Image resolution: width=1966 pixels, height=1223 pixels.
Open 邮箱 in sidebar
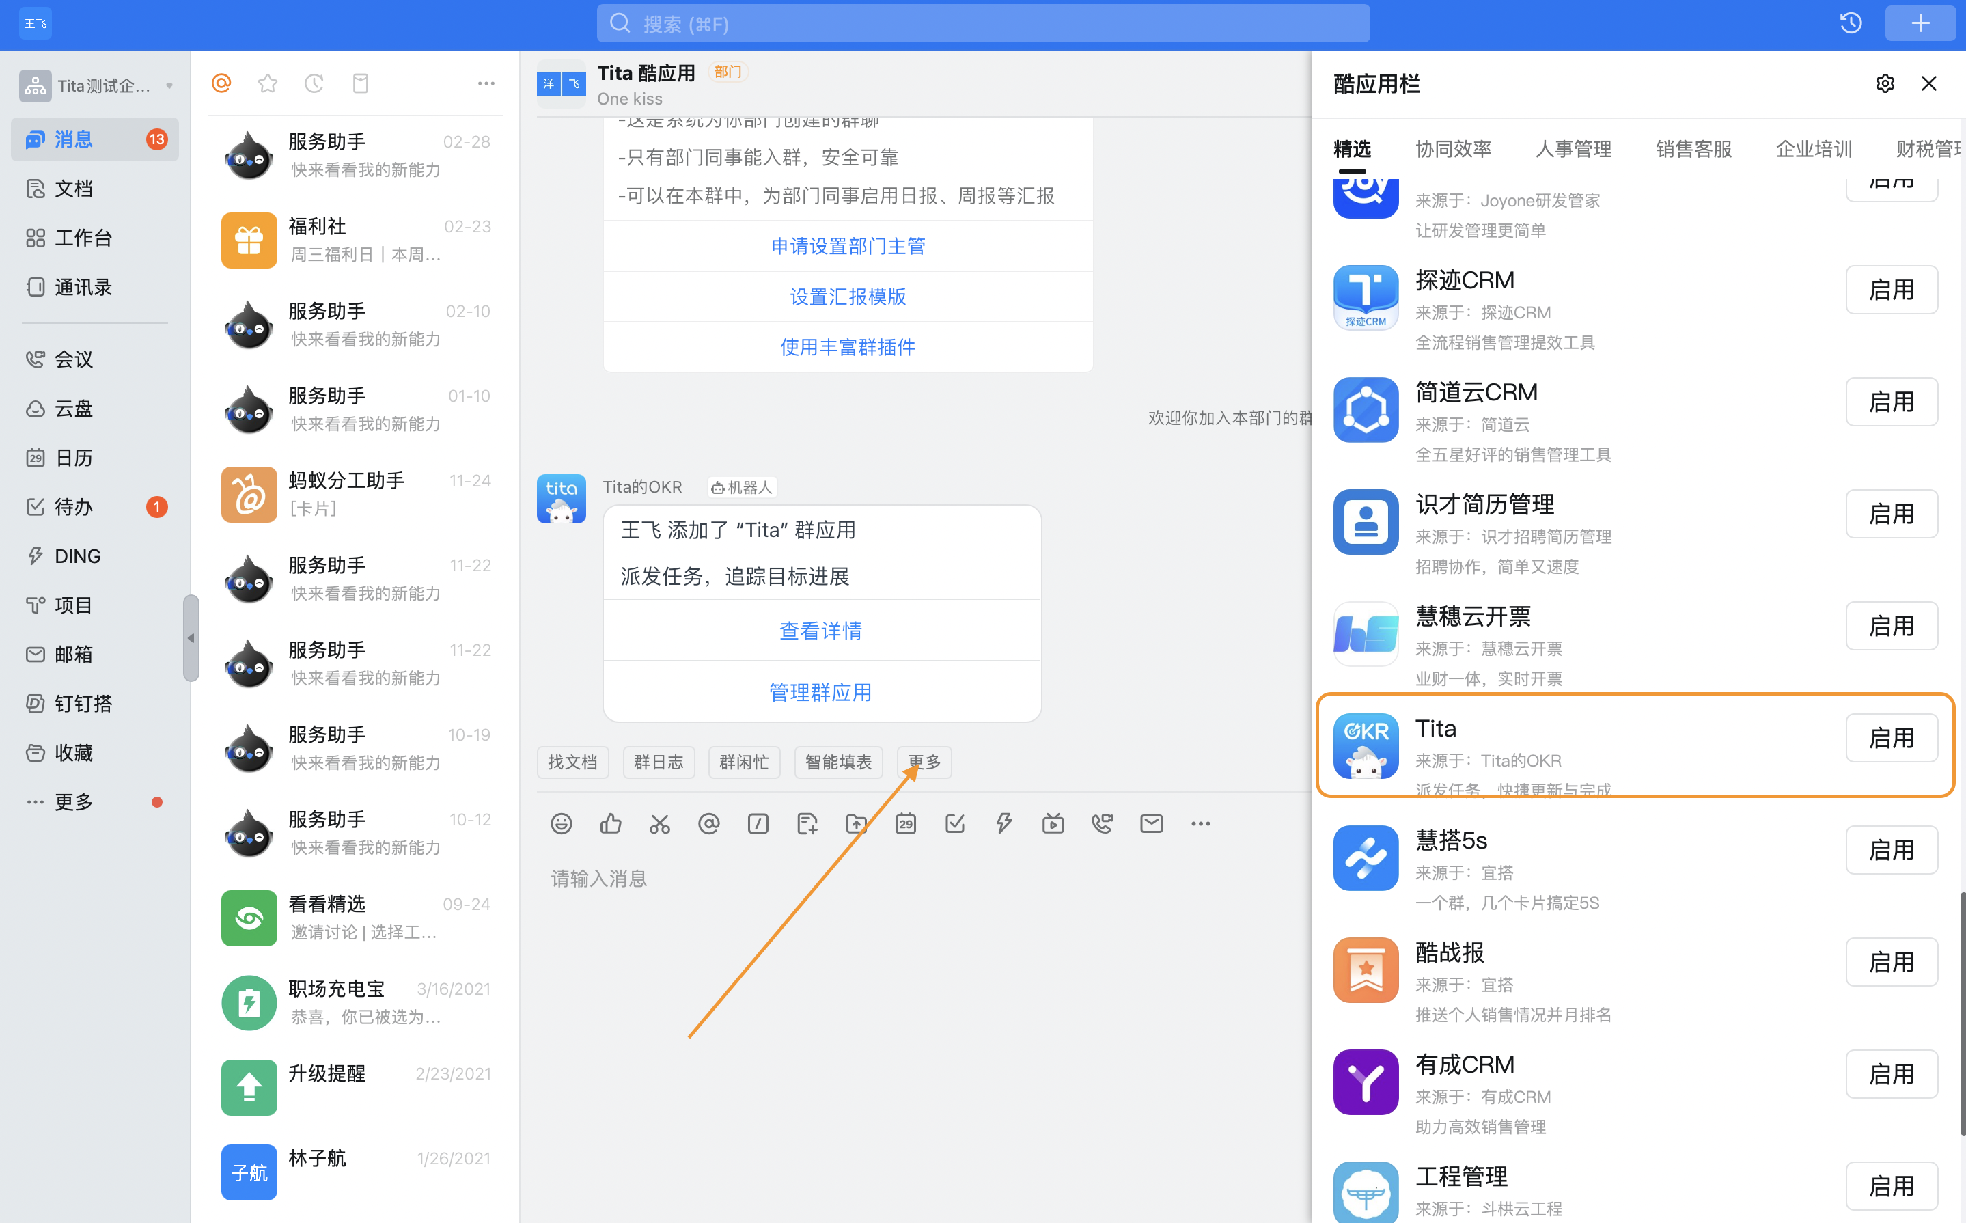[95, 655]
